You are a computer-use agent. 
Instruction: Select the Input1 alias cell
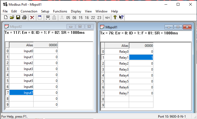coord(21,57)
